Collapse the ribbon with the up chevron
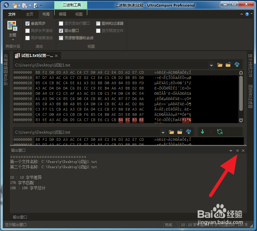The width and height of the screenshot is (257, 231). click(x=242, y=14)
